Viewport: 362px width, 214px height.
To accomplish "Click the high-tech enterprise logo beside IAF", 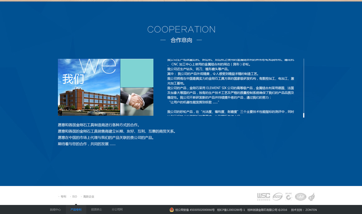I will (312, 197).
